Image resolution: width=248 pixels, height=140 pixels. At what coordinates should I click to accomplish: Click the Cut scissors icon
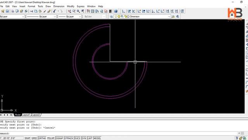(x=31, y=11)
